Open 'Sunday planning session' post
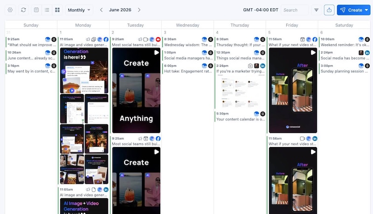This screenshot has height=214, width=373. point(344,72)
